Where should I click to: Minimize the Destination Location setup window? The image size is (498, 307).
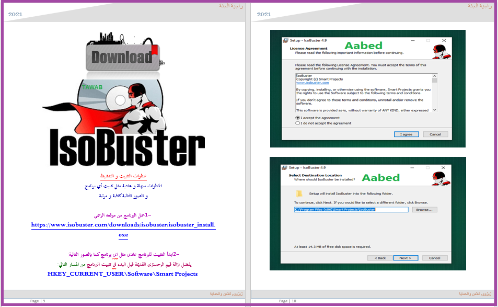[x=412, y=168]
